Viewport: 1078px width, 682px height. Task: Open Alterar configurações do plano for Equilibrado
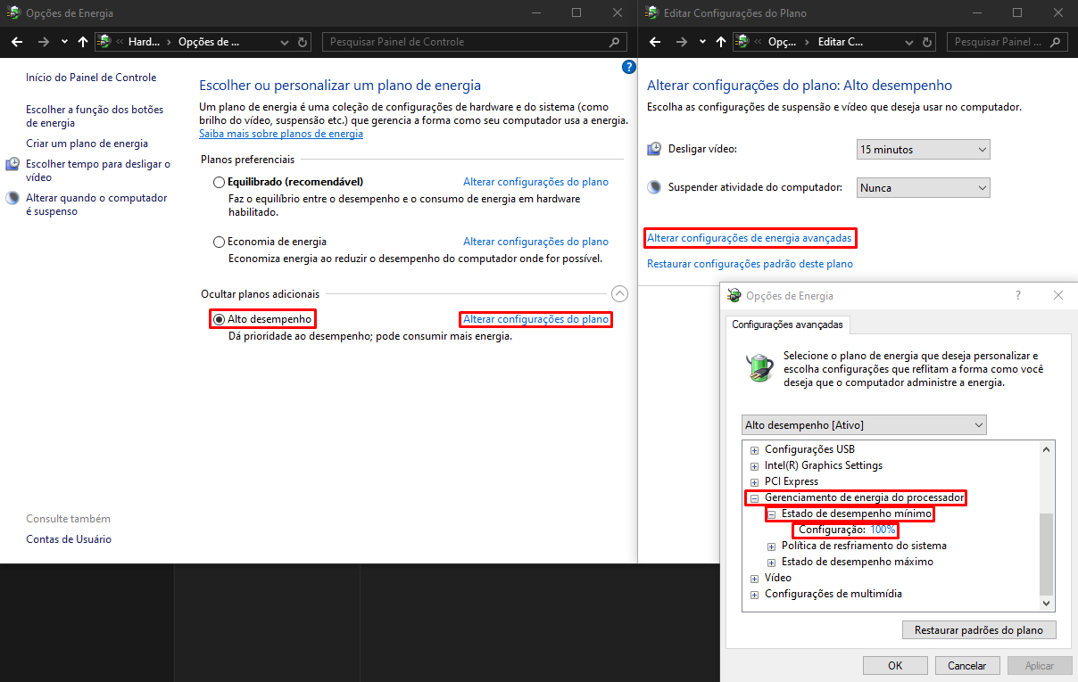(x=535, y=182)
